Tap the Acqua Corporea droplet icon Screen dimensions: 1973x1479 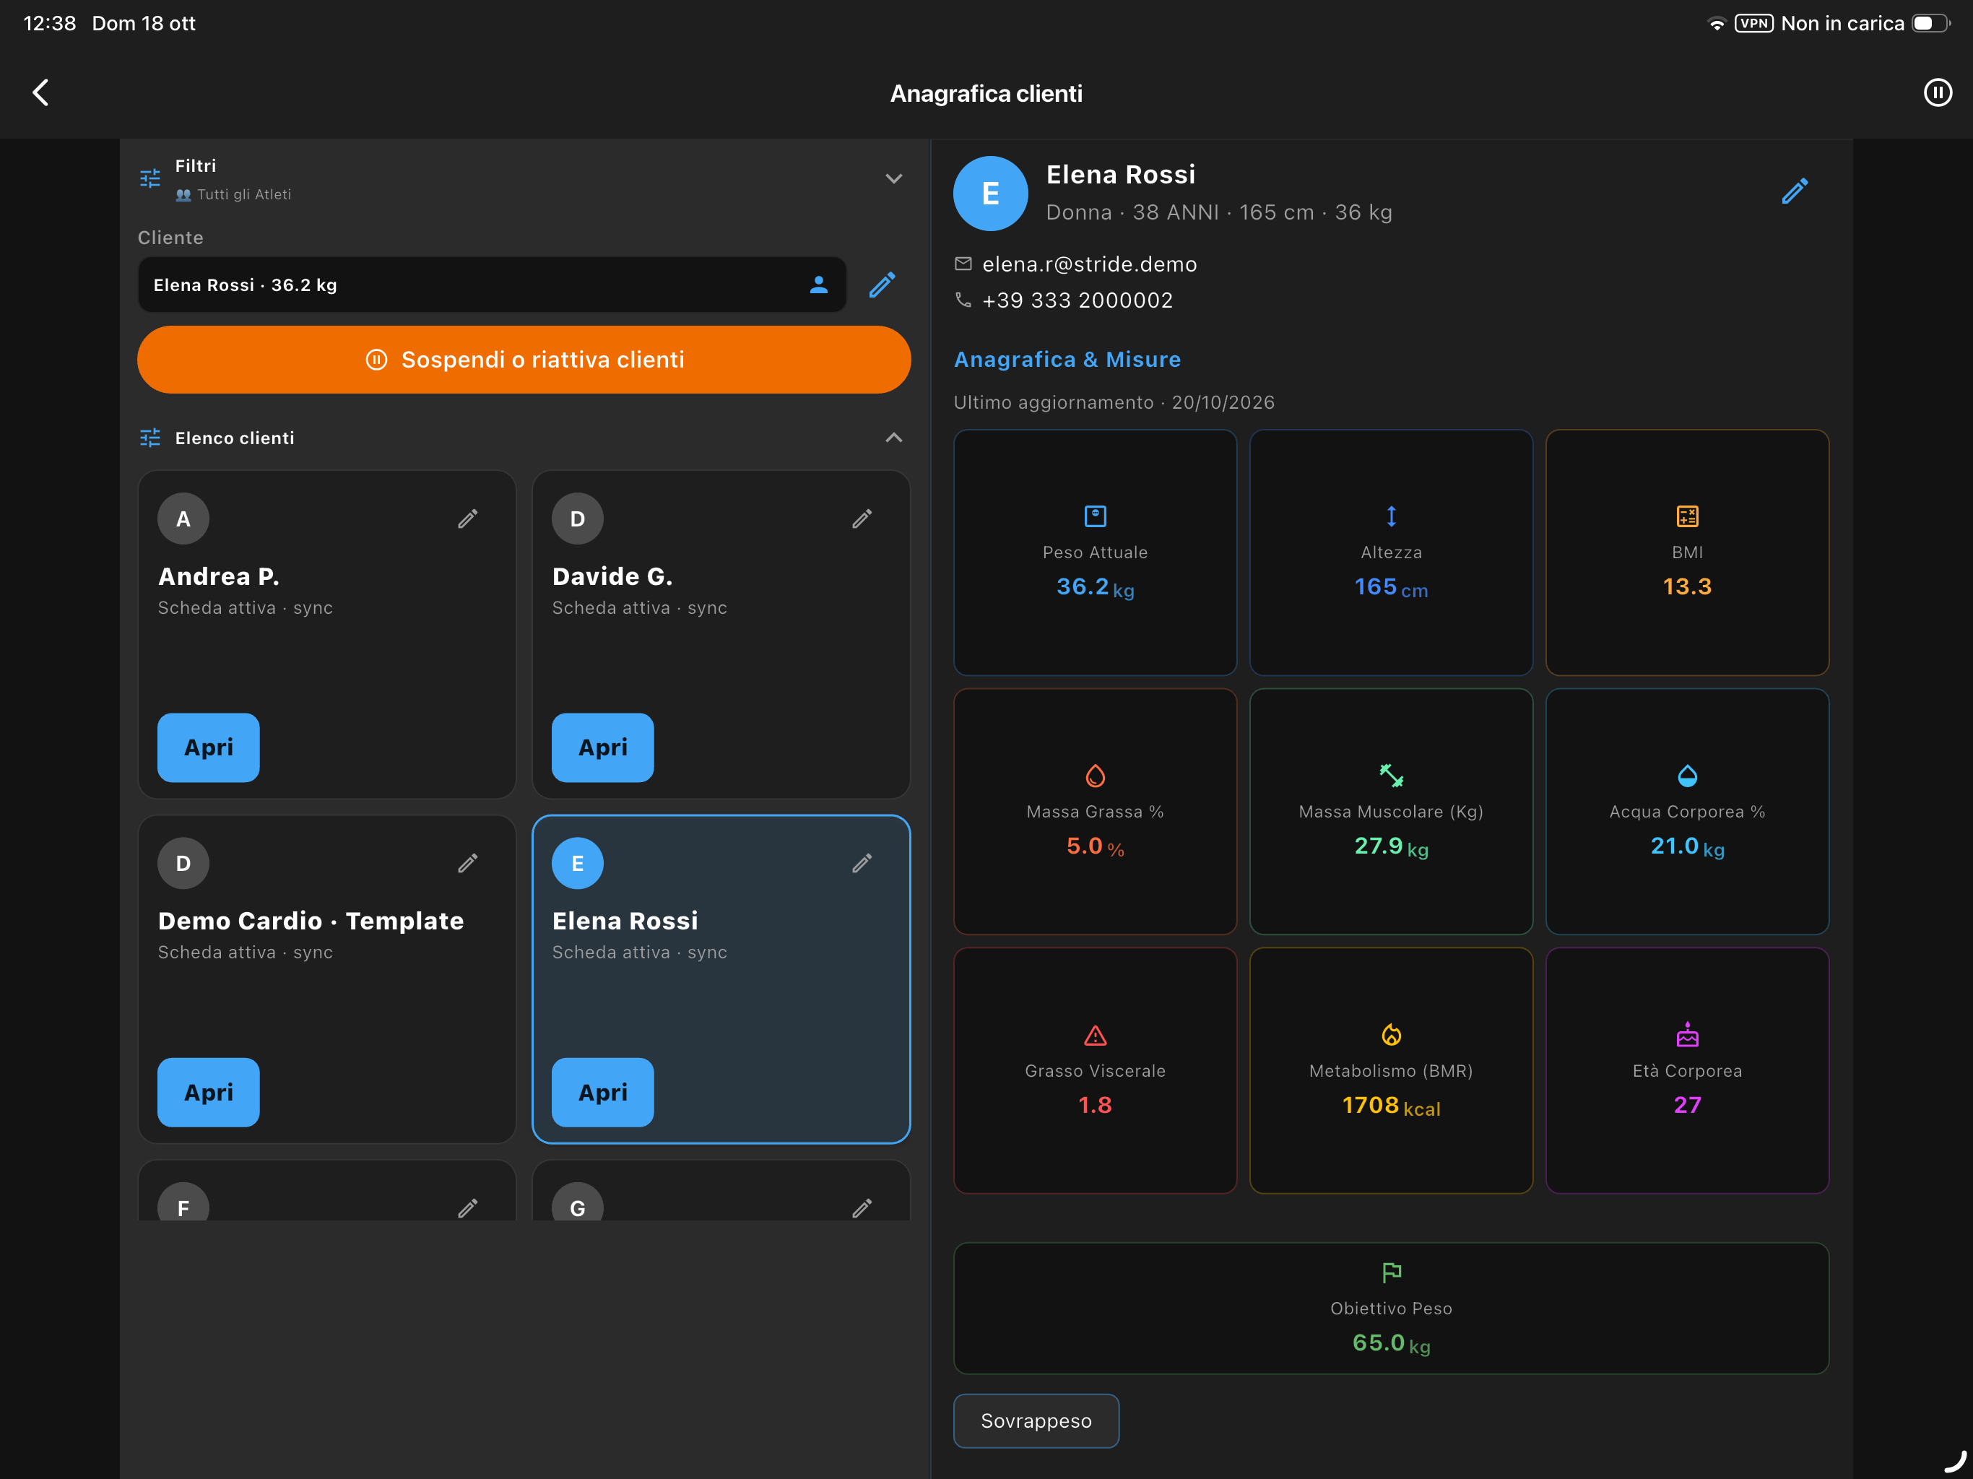pyautogui.click(x=1687, y=775)
